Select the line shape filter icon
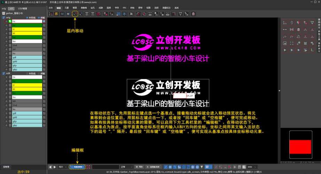 166,167
